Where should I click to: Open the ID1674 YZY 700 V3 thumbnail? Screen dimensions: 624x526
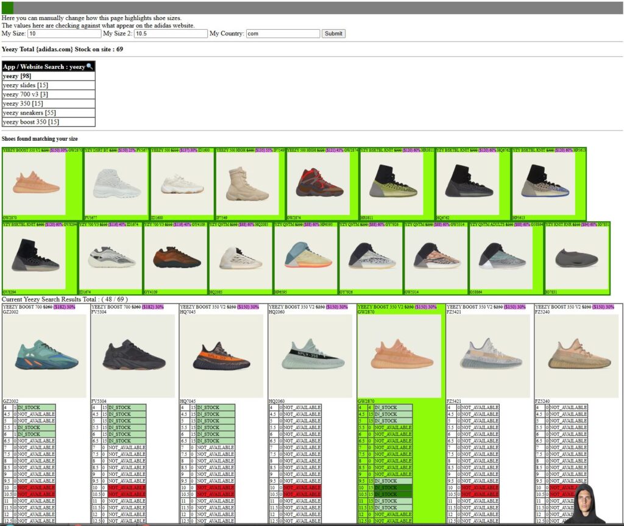pyautogui.click(x=111, y=258)
